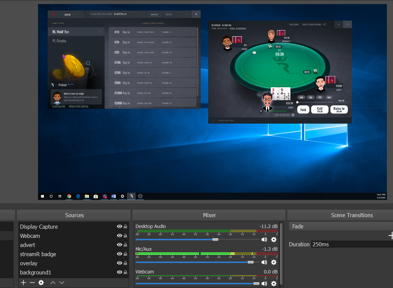393x288 pixels.
Task: Toggle visibility of the advert source
Action: (x=120, y=245)
